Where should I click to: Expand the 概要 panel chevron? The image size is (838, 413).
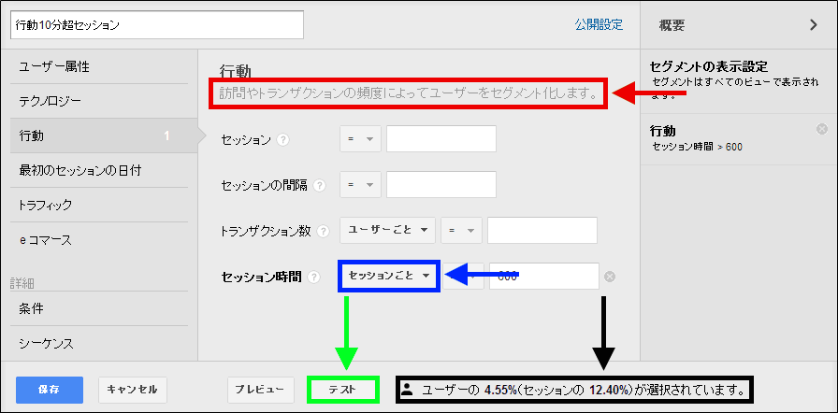(x=814, y=25)
